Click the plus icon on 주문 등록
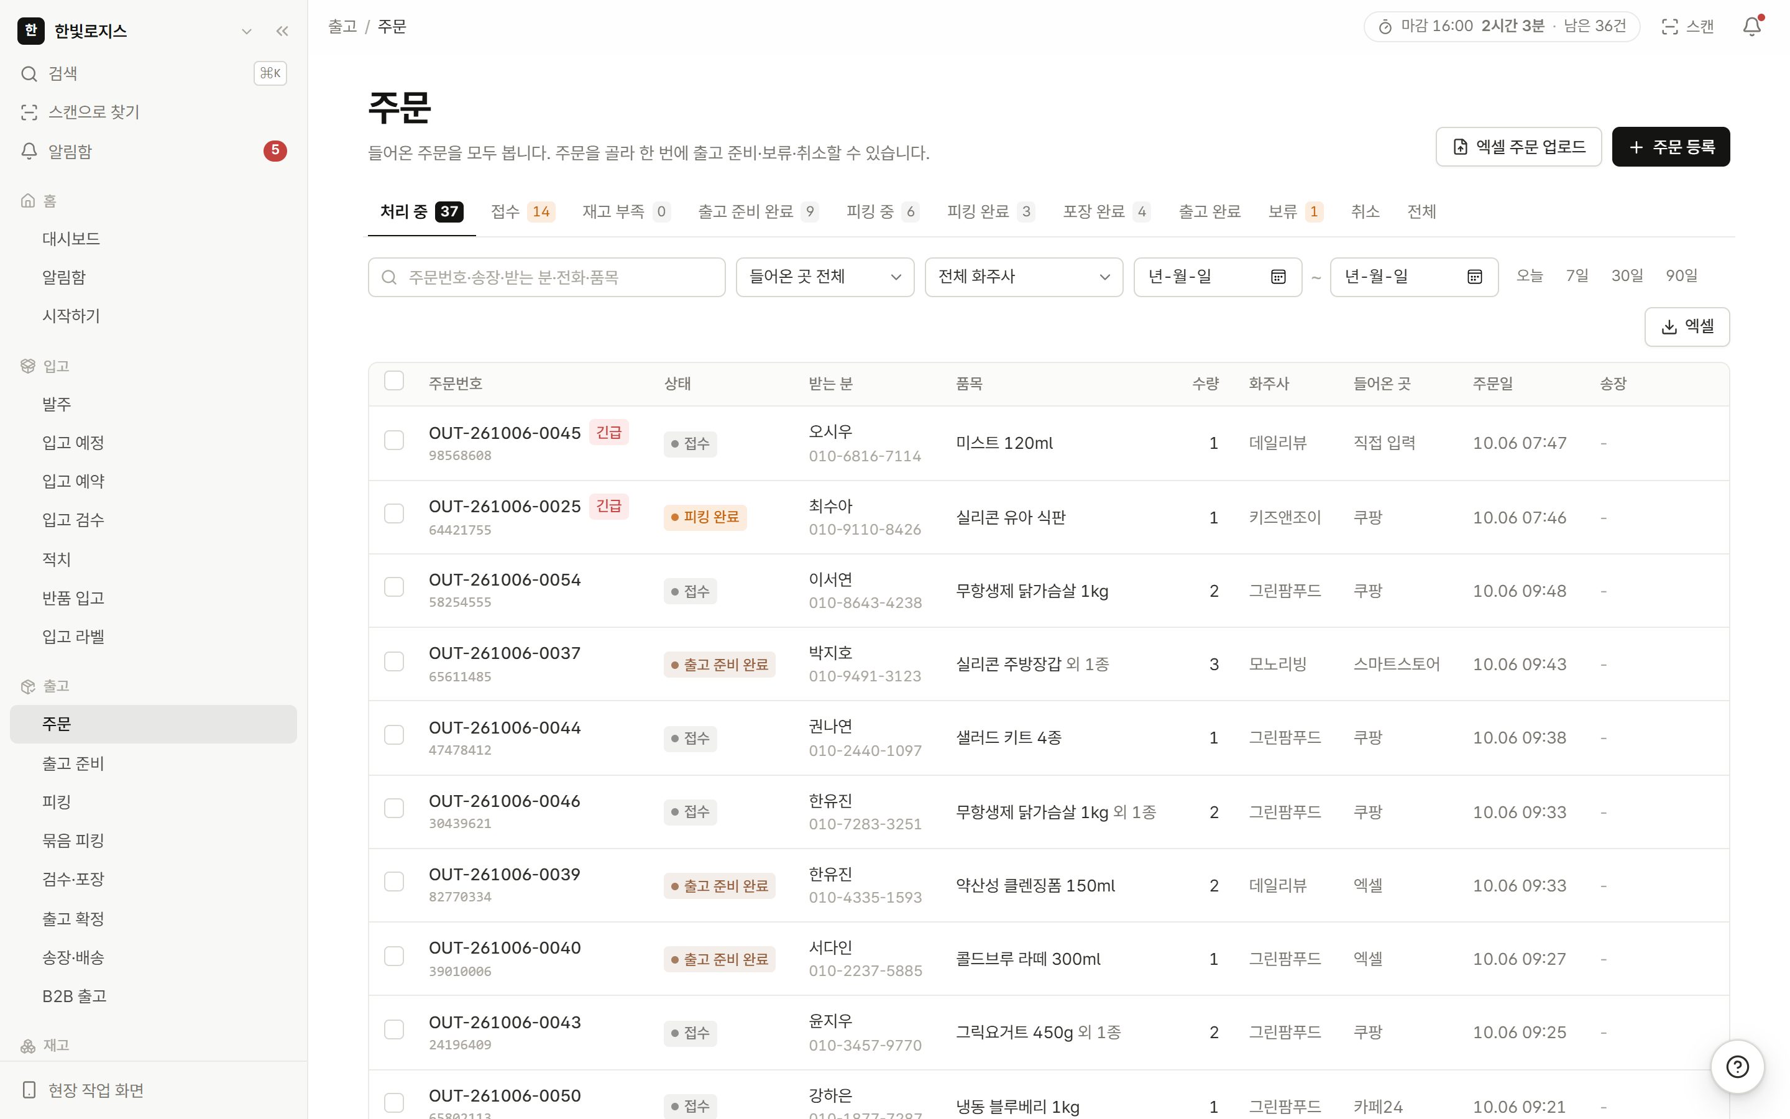Image resolution: width=1790 pixels, height=1119 pixels. (x=1636, y=147)
